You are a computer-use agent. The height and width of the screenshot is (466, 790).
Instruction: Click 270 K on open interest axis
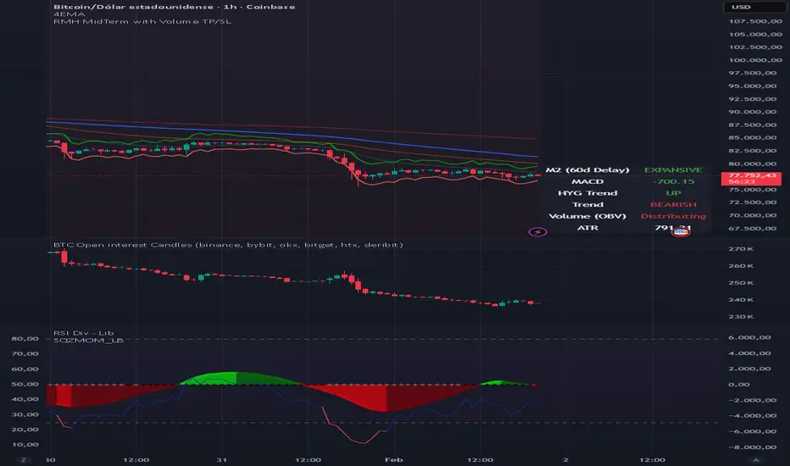point(741,249)
